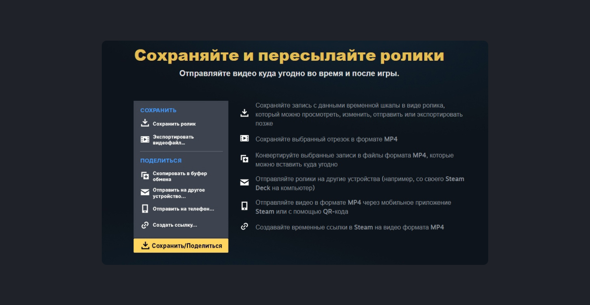Click the "СОХРАНИТЬ" section header
590x305 pixels.
pyautogui.click(x=158, y=110)
